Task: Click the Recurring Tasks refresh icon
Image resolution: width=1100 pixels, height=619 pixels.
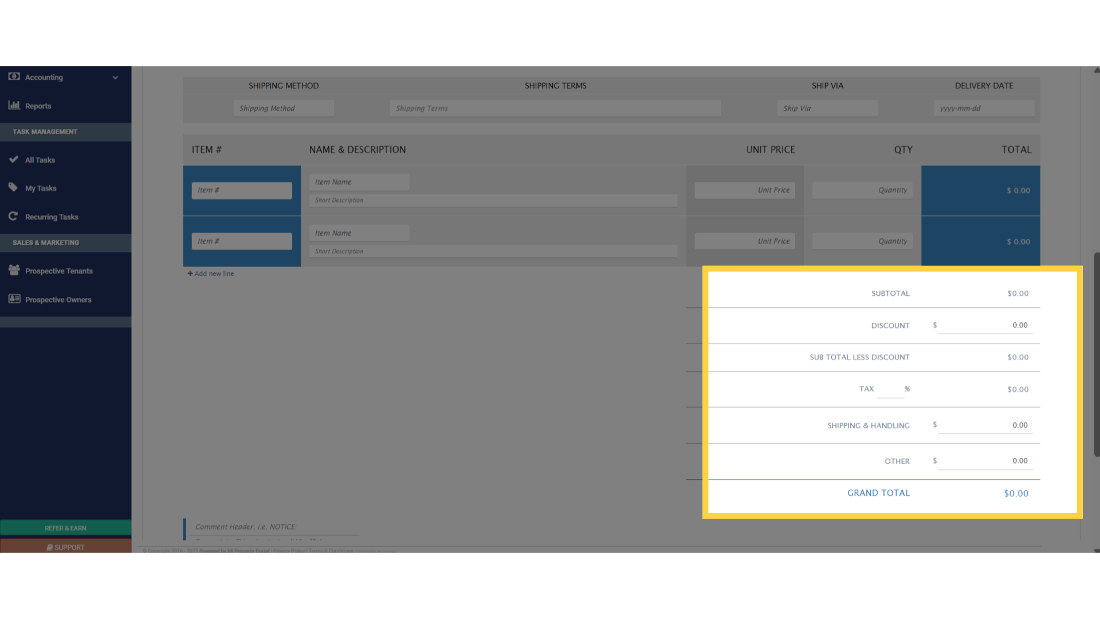Action: (14, 216)
